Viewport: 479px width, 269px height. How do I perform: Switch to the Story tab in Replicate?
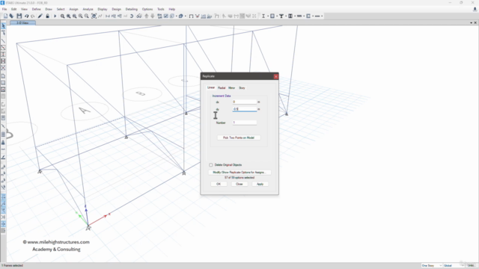242,88
